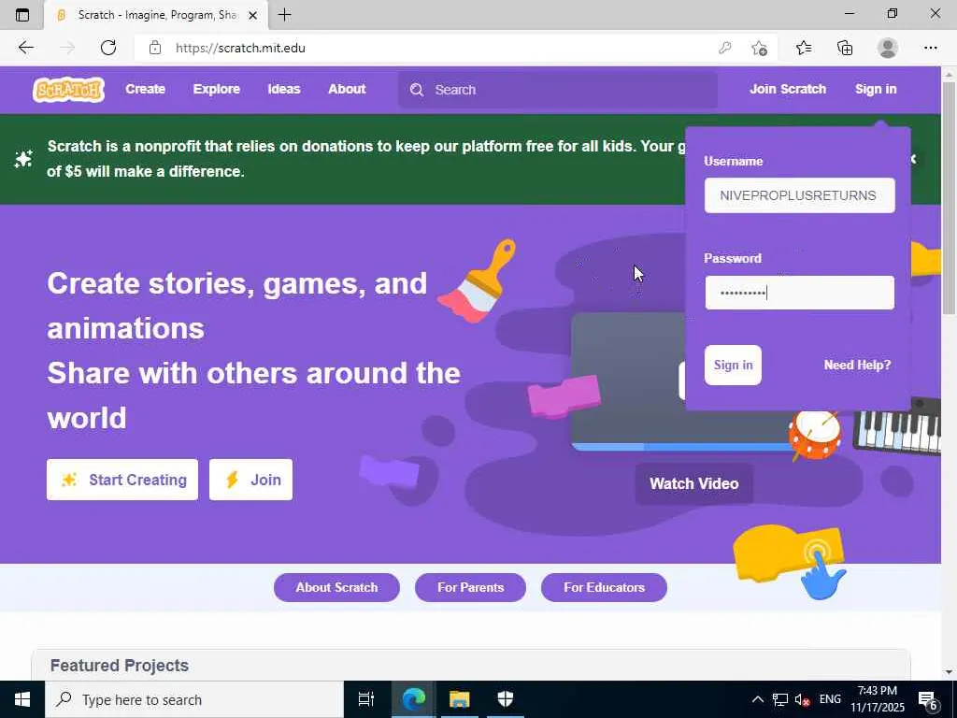Open the Create menu item
Screen dimensions: 957x718
(145, 89)
